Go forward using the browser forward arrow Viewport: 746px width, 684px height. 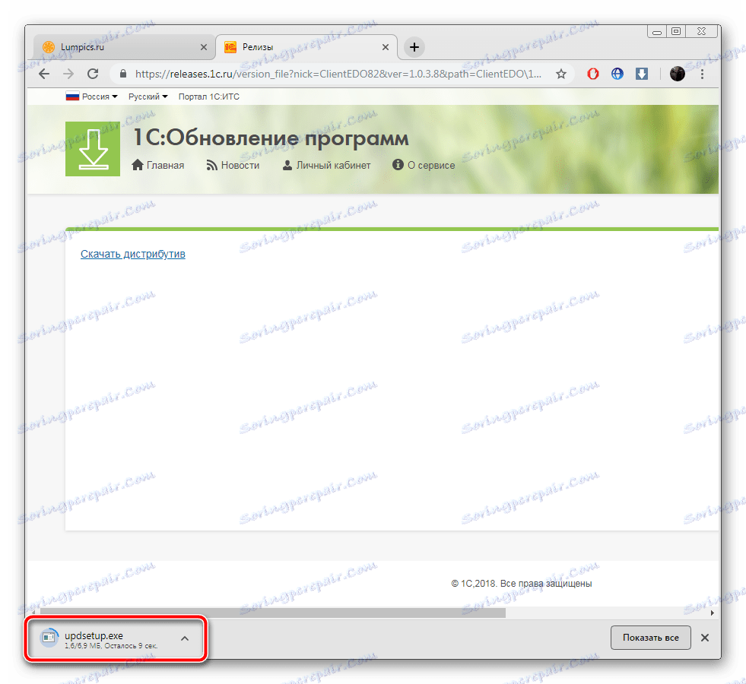[x=68, y=74]
